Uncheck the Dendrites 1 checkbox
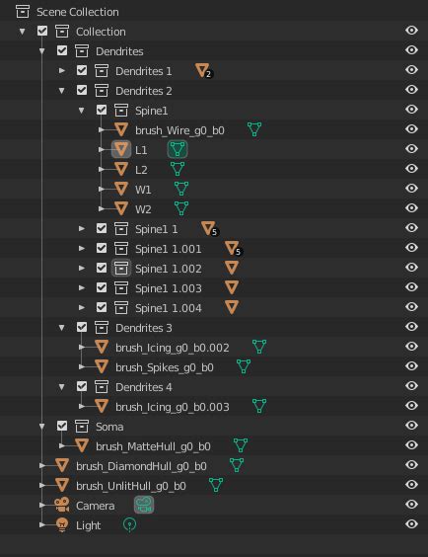 pos(82,70)
